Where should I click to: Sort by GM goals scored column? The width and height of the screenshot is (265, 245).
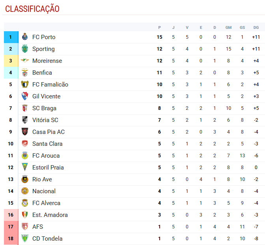pyautogui.click(x=228, y=28)
